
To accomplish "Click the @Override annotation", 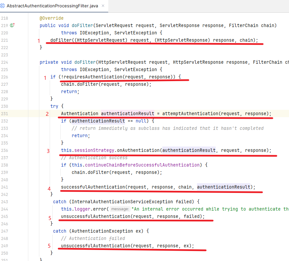I will point(51,18).
